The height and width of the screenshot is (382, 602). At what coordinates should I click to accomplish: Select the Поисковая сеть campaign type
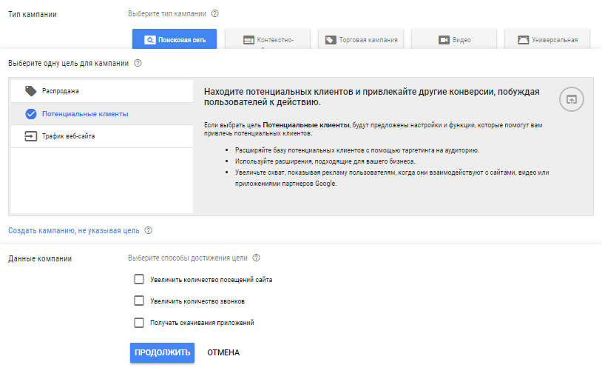(x=175, y=40)
